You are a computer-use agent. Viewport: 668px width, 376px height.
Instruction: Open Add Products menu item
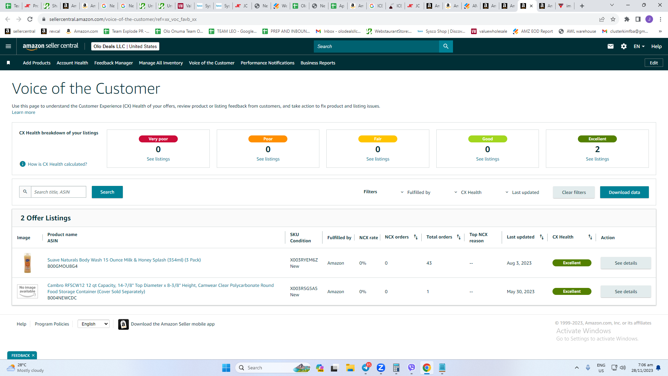[x=37, y=63]
